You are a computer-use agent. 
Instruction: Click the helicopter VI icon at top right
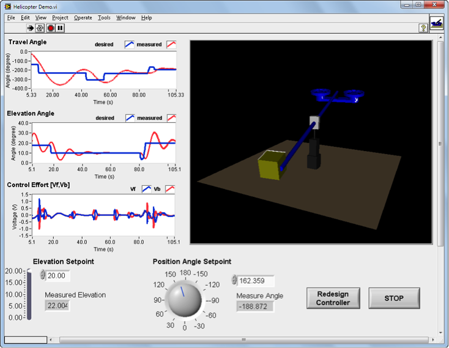point(437,23)
